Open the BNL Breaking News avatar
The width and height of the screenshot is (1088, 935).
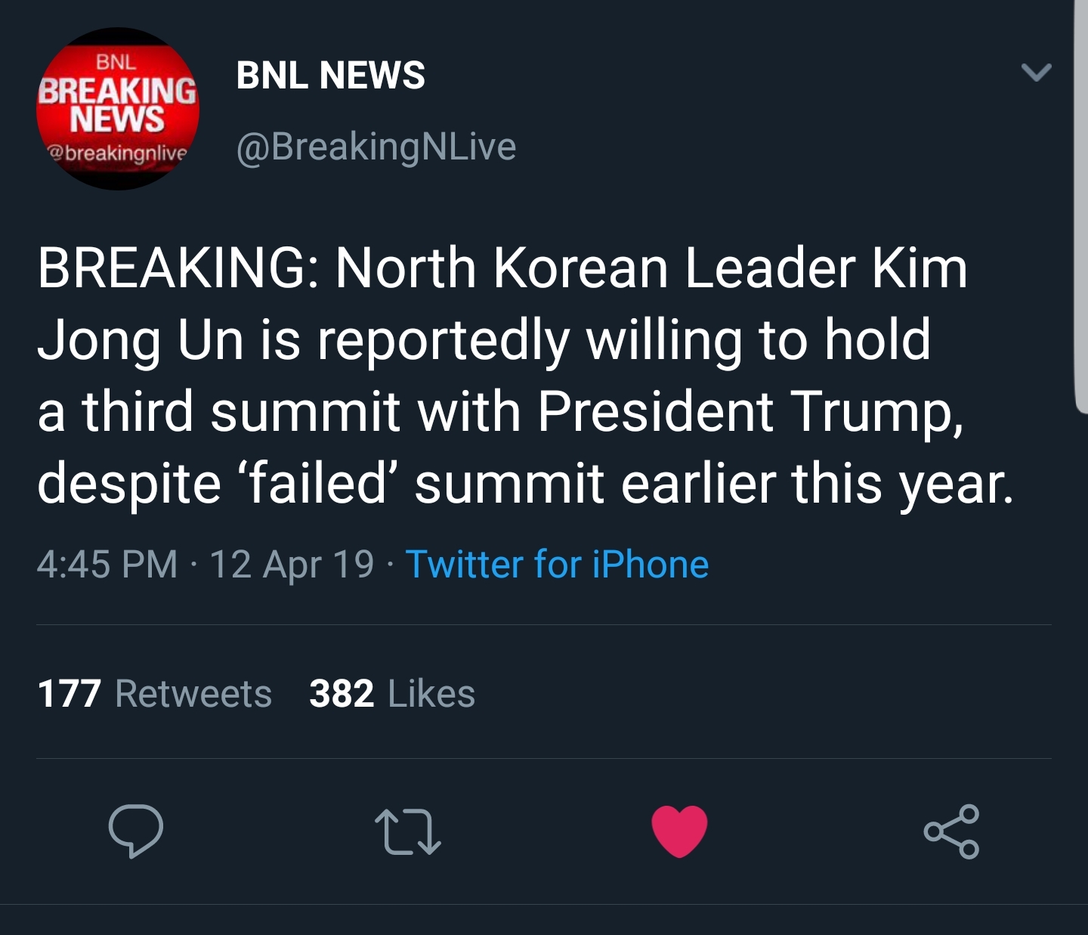point(118,109)
